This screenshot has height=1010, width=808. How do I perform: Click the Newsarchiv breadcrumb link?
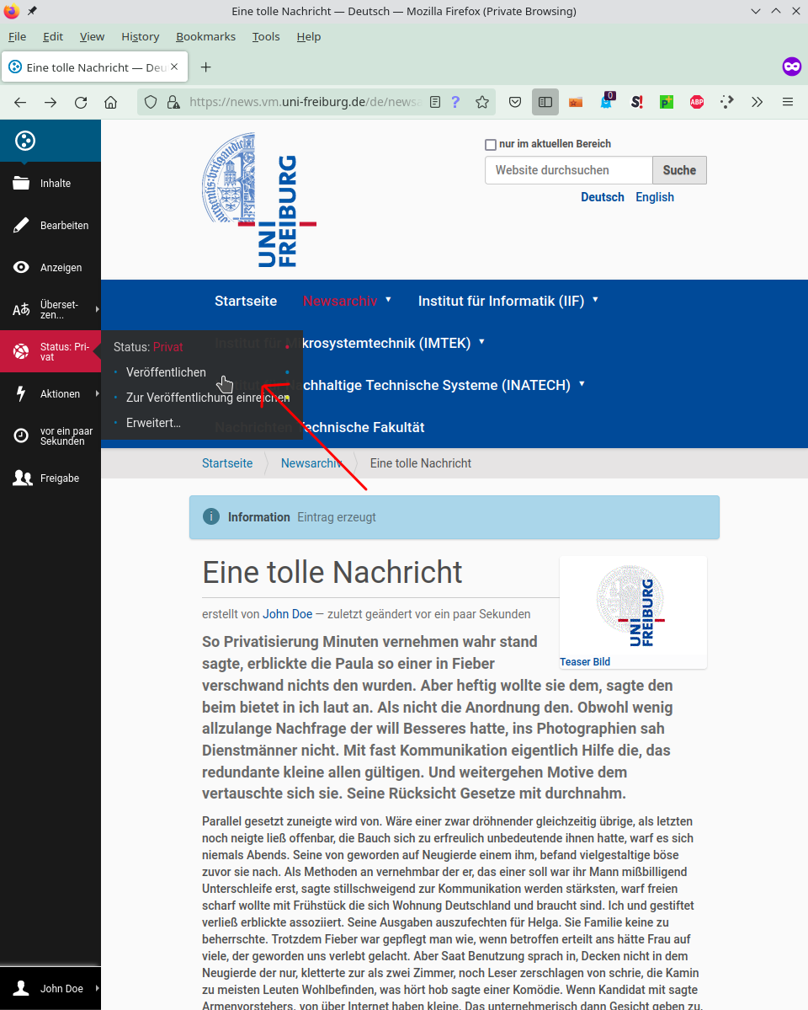click(311, 463)
